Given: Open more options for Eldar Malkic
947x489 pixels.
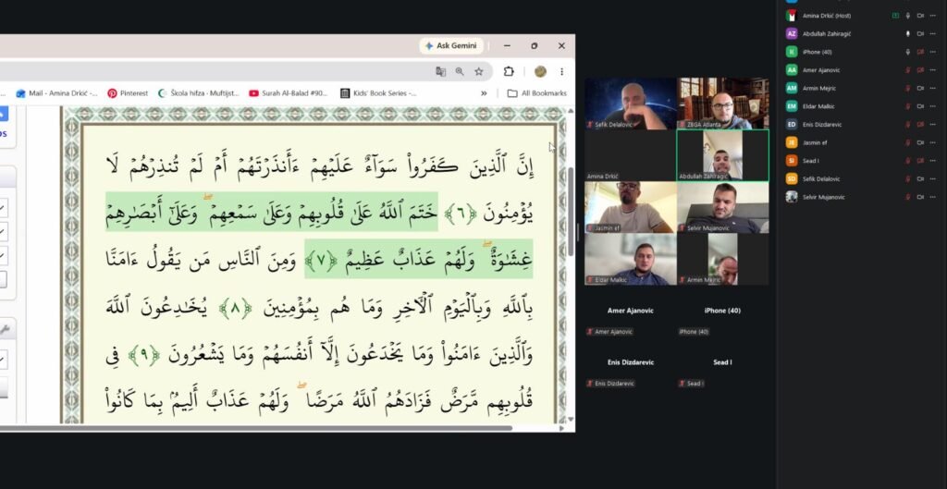Looking at the screenshot, I should coord(933,106).
